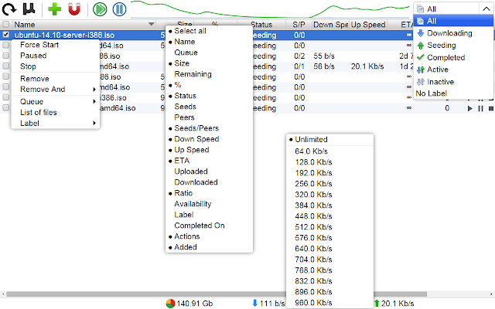This screenshot has width=495, height=309.
Task: Click the Completed green checkmark icon
Action: tap(421, 57)
